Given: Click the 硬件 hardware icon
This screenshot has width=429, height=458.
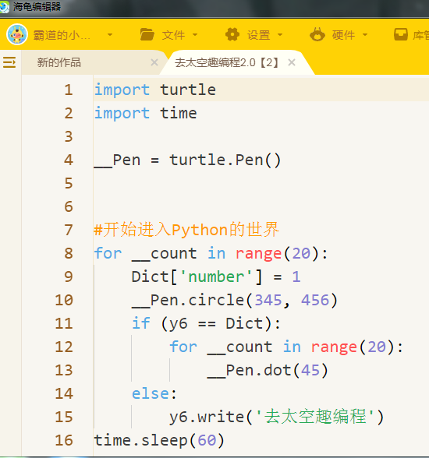Looking at the screenshot, I should 317,34.
